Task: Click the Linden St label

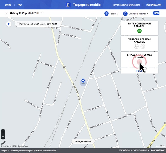Action: pyautogui.click(x=149, y=90)
